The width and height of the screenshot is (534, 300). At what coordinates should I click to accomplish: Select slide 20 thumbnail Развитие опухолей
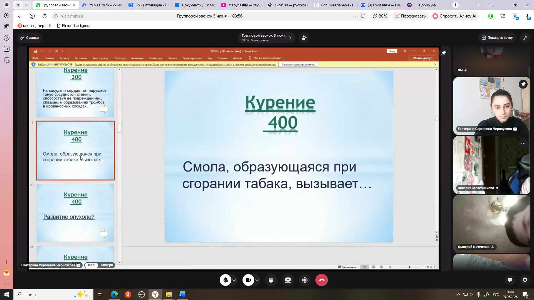(75, 213)
